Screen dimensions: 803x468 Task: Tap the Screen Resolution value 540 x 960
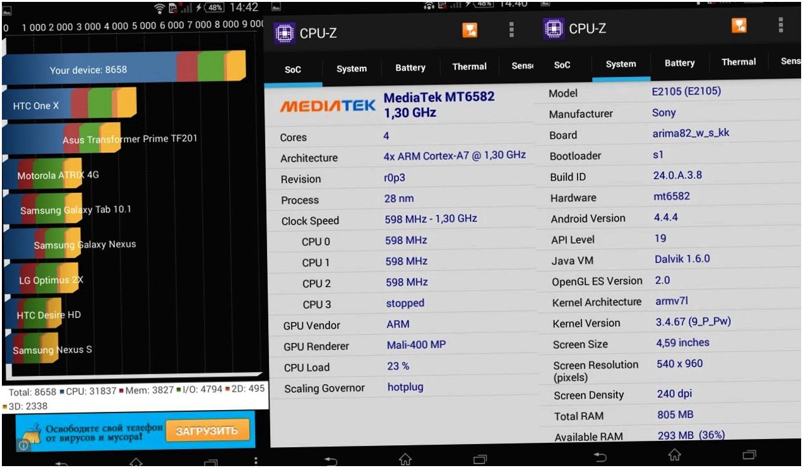tap(680, 363)
